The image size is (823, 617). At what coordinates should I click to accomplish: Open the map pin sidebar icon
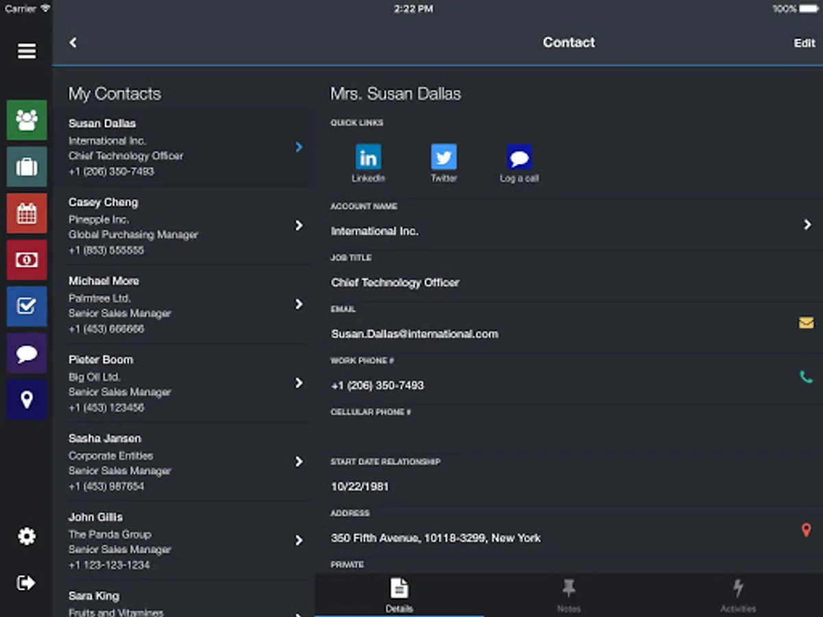point(27,400)
